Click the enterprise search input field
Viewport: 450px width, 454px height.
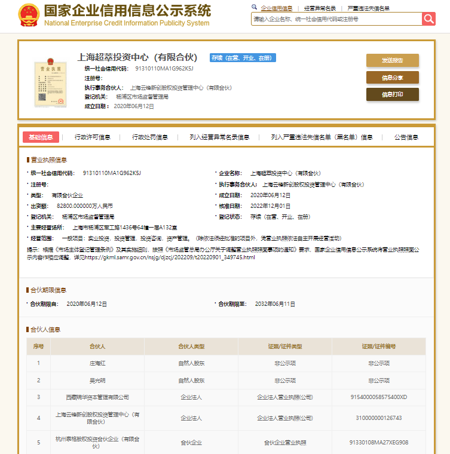click(x=336, y=19)
